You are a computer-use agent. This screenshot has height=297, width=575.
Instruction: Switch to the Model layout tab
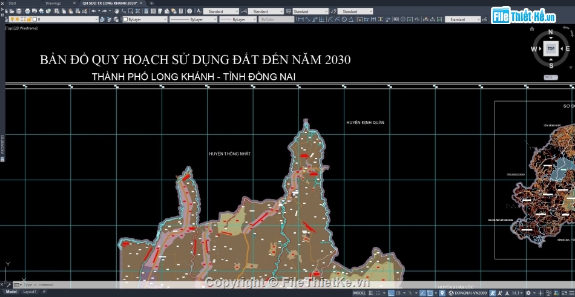(x=11, y=292)
